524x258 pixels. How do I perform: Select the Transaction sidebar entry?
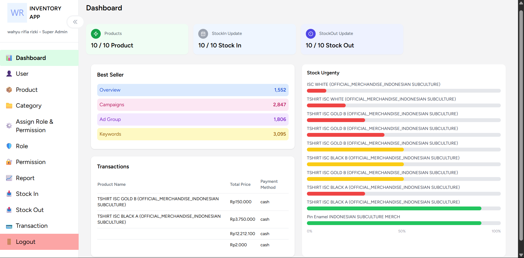[x=32, y=226]
